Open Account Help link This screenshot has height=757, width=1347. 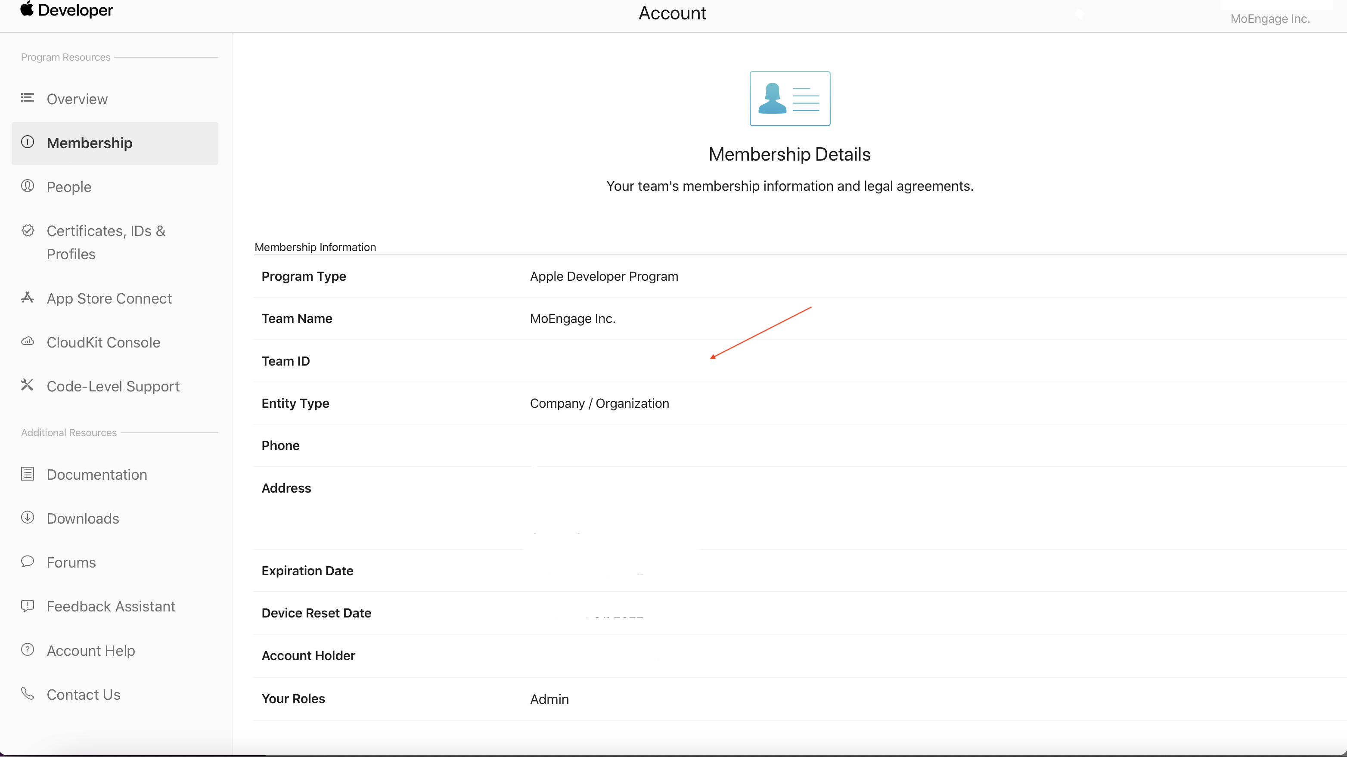tap(90, 651)
